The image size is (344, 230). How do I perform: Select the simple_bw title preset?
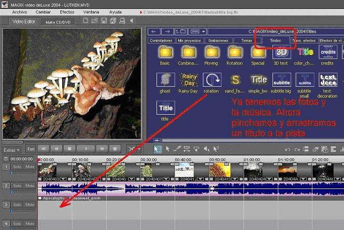pos(259,79)
